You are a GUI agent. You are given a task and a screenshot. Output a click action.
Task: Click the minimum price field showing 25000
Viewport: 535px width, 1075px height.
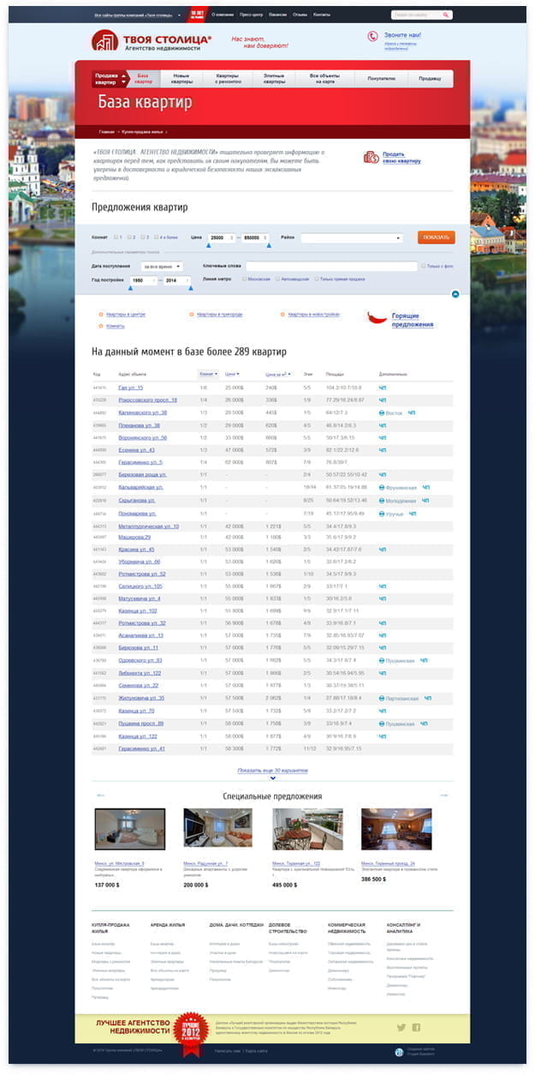pos(222,237)
